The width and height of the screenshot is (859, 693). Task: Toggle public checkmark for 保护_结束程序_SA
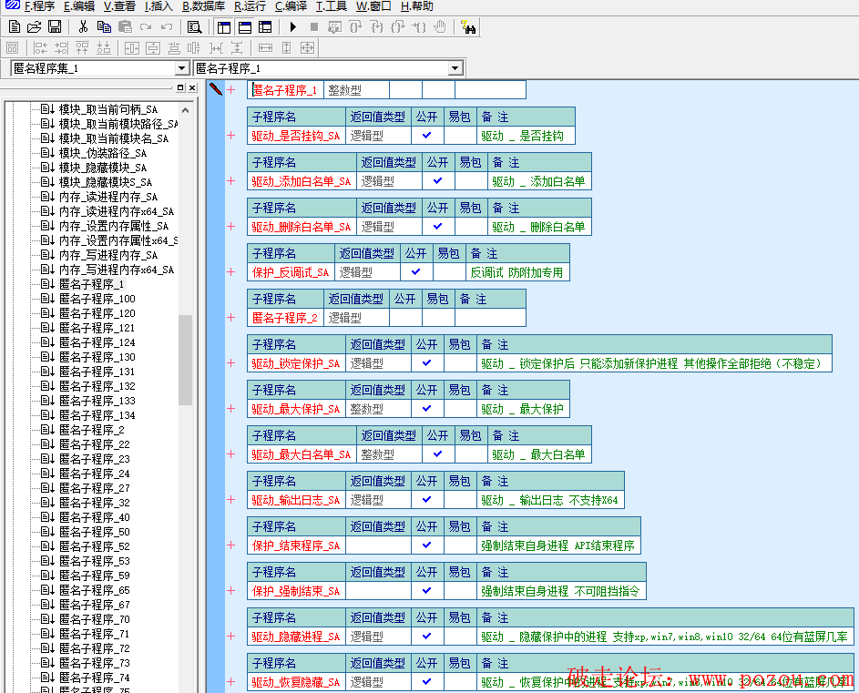click(426, 545)
